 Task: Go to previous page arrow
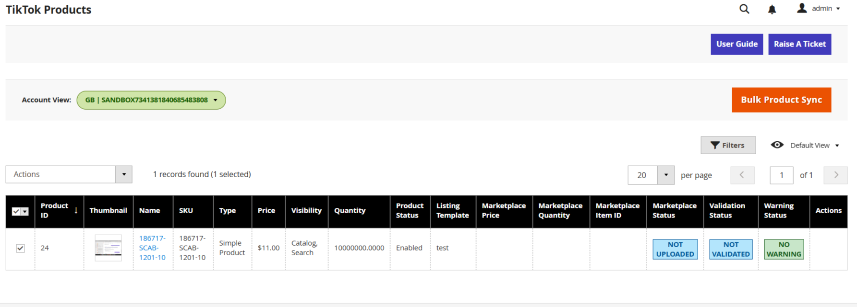click(x=742, y=175)
